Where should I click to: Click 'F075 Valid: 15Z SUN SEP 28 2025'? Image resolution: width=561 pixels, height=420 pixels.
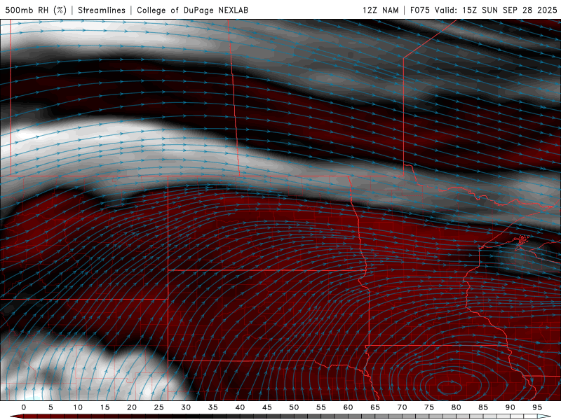tap(484, 10)
